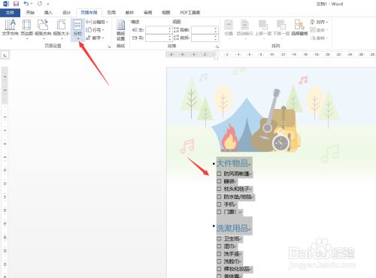Tick the 睡袋 checkbox

coord(219,181)
